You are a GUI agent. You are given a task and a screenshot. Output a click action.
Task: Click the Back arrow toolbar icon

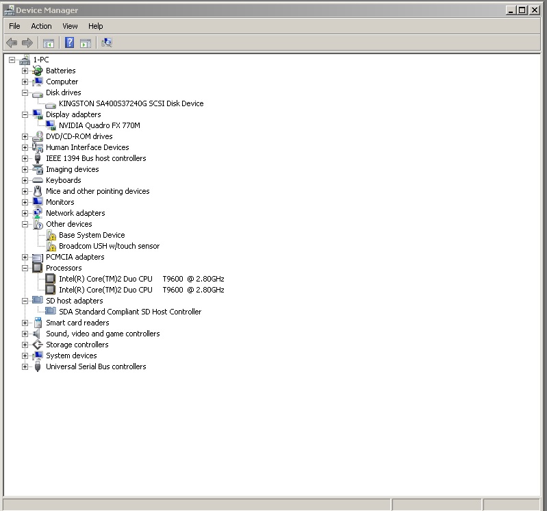coord(12,43)
